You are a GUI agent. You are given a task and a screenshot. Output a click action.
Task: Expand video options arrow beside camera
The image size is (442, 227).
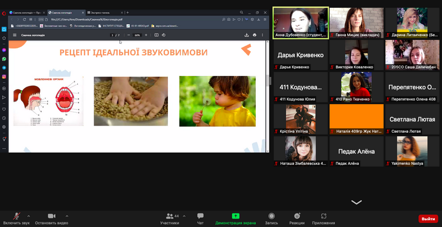[x=67, y=216]
